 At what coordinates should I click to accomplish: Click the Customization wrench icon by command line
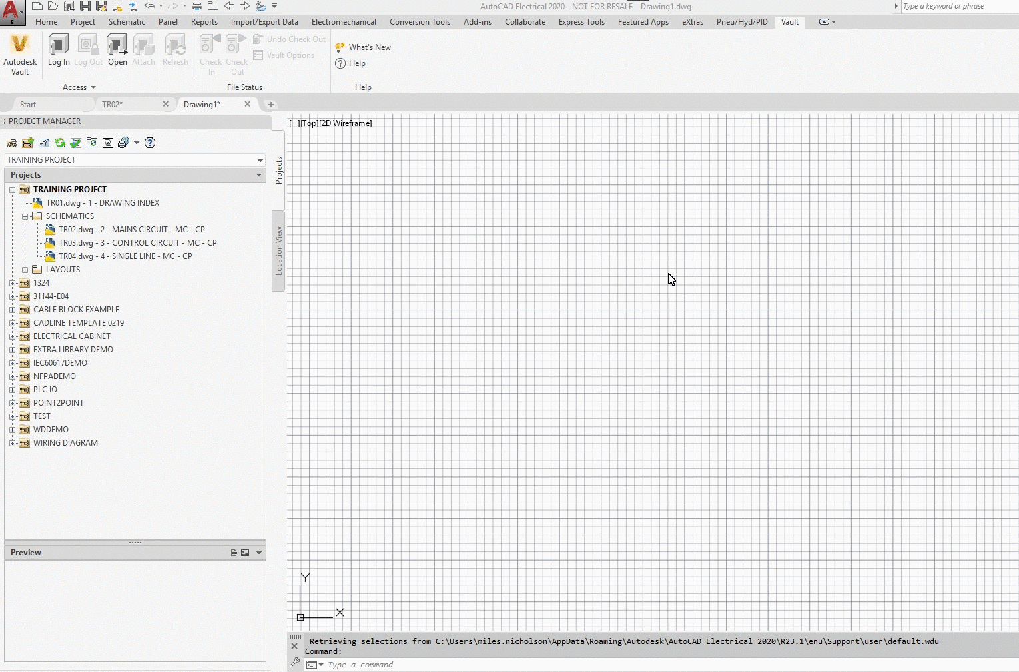tap(295, 663)
